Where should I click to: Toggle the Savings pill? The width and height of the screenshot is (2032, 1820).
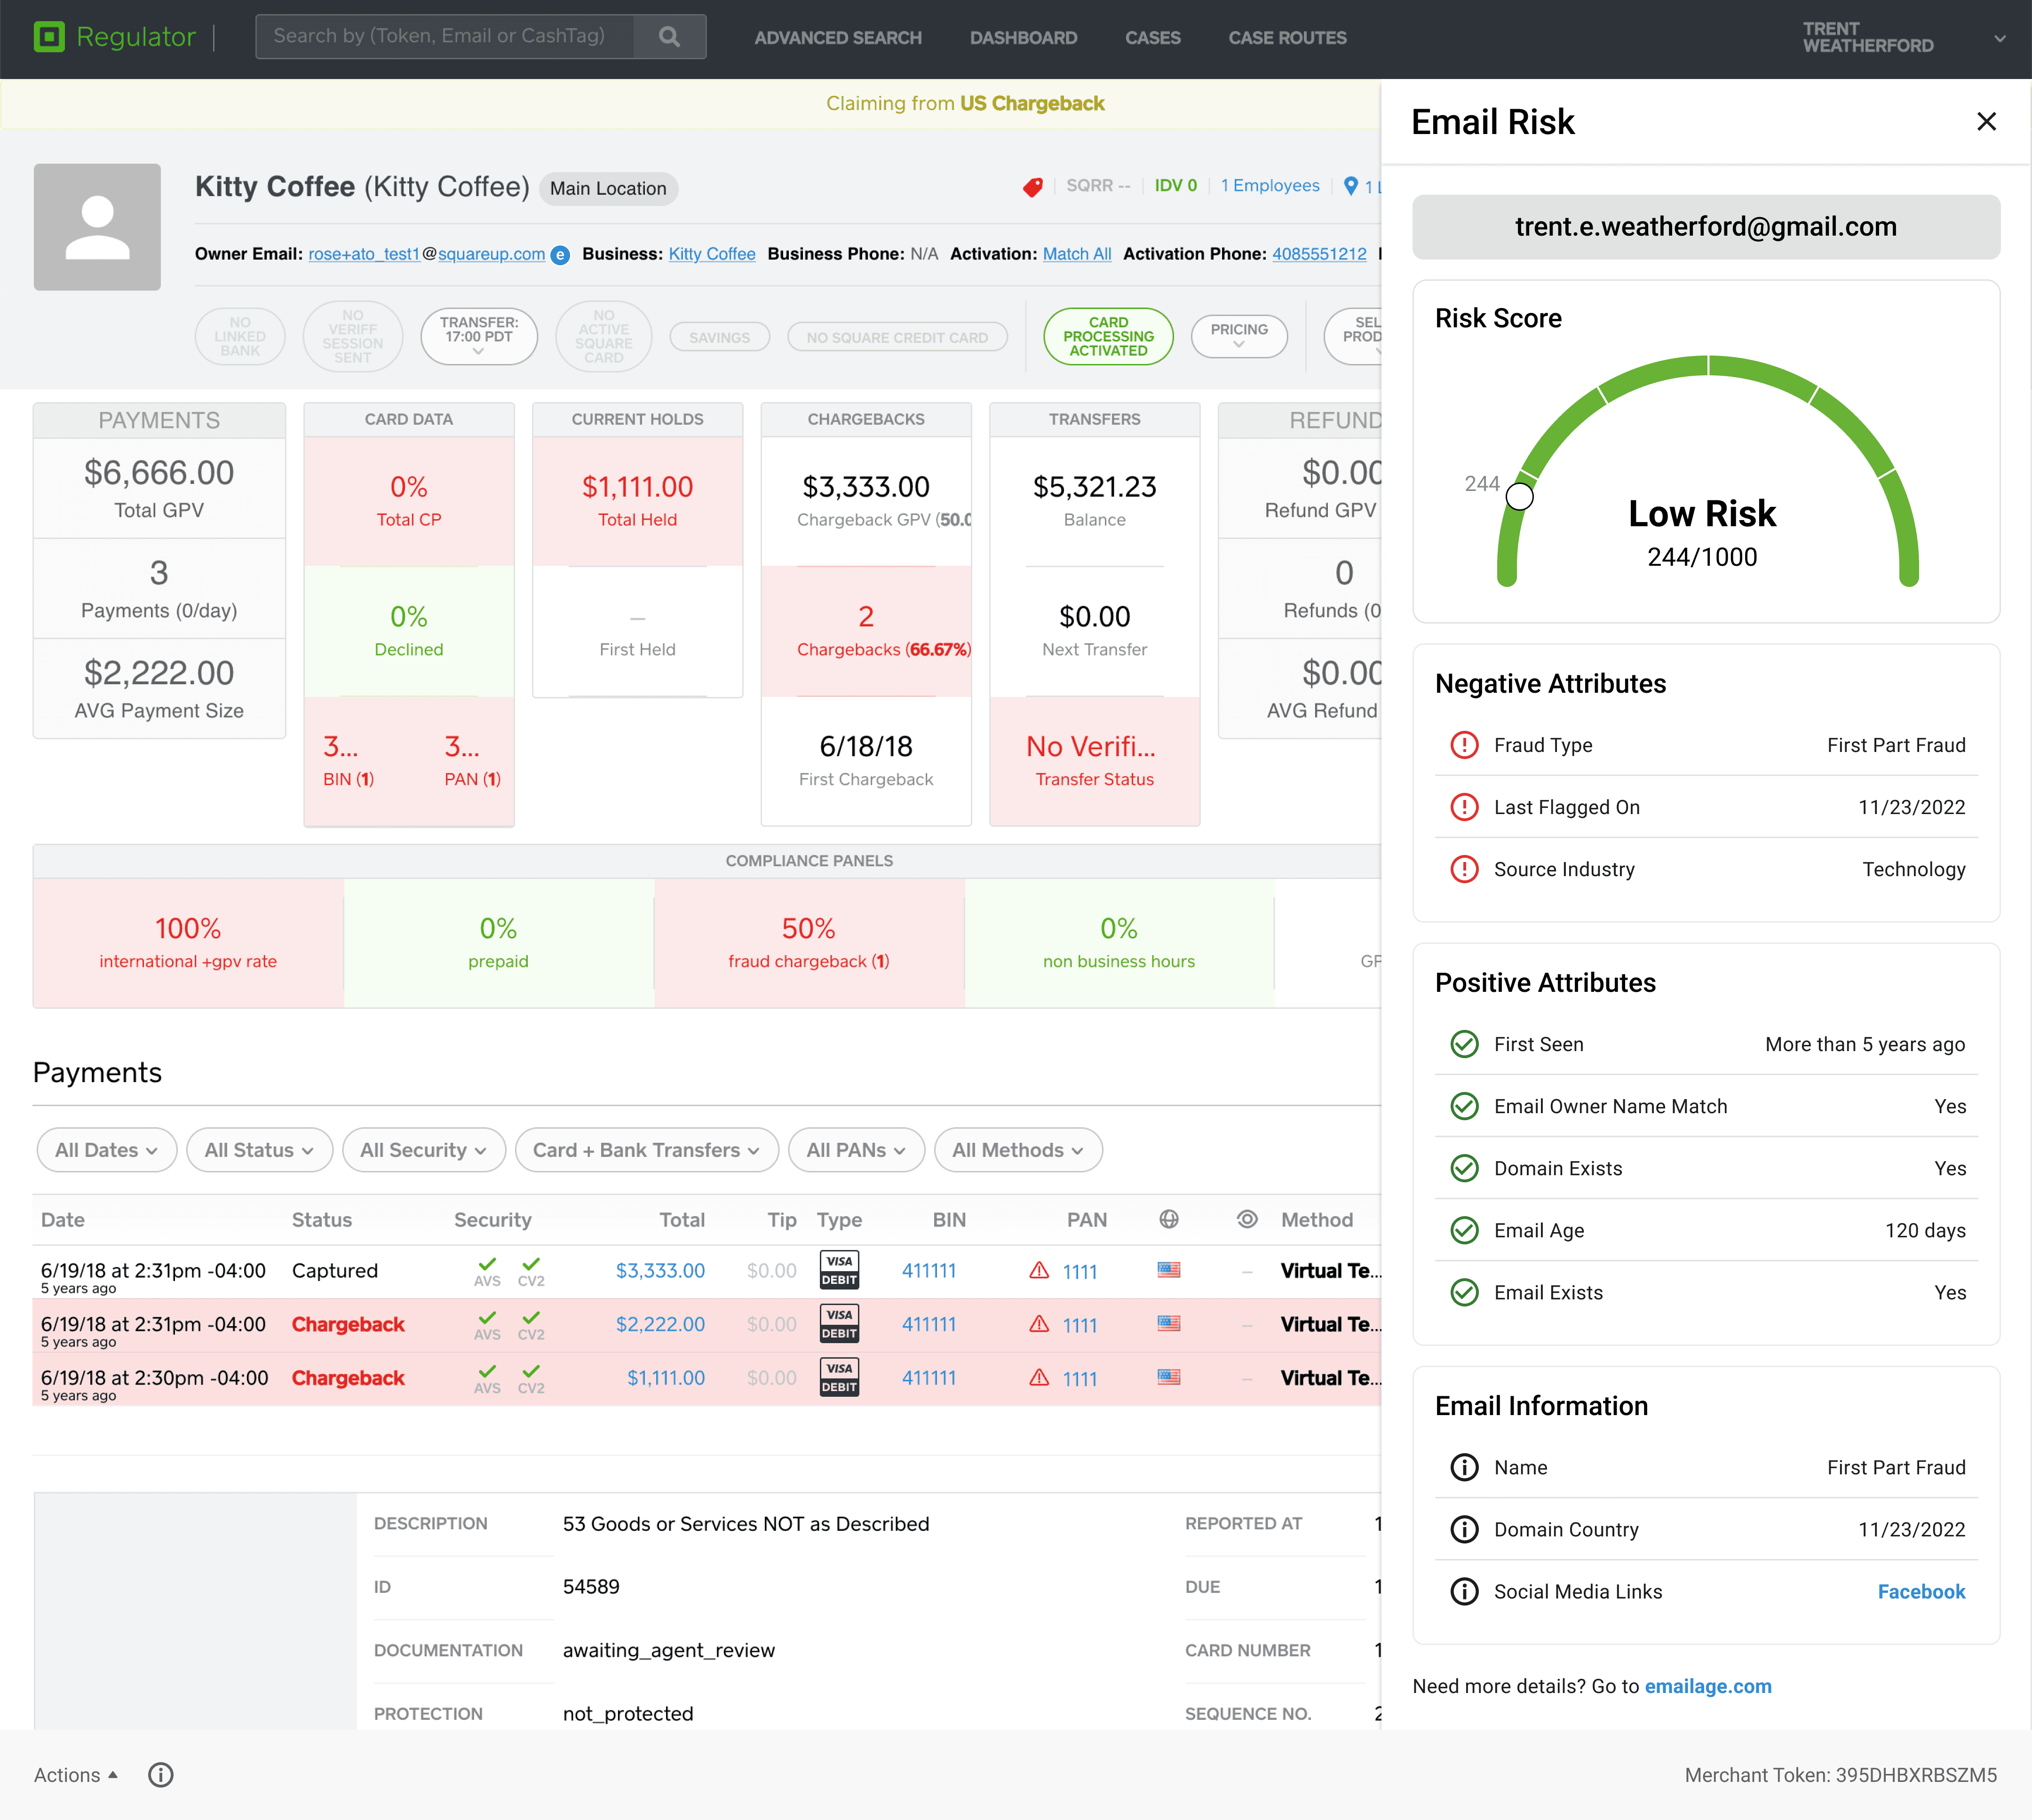point(719,338)
